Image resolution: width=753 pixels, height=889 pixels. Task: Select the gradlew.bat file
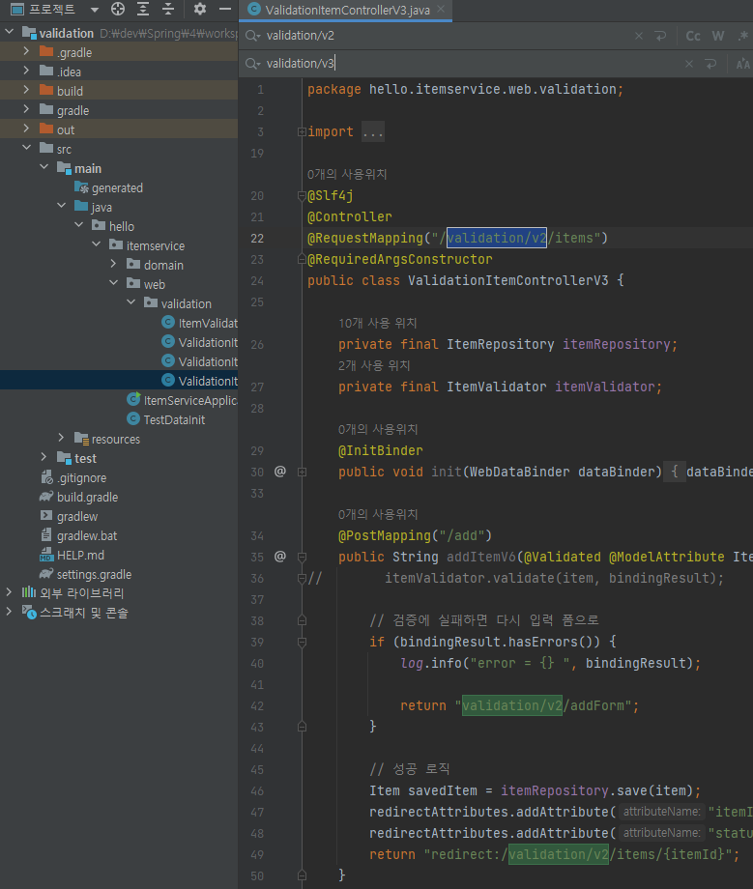pyautogui.click(x=79, y=535)
